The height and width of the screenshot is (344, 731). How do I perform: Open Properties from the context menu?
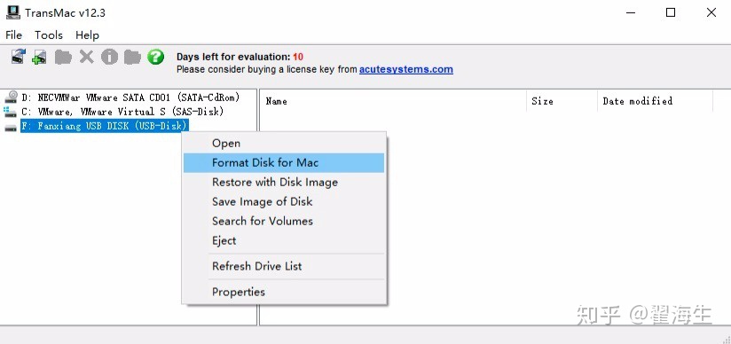[284, 292]
